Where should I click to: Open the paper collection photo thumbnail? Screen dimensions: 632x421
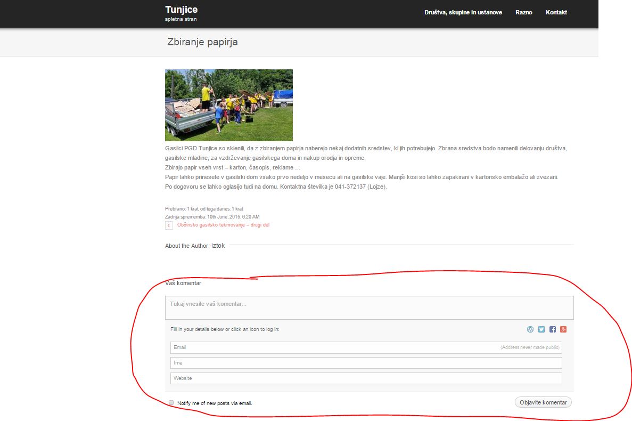(229, 106)
